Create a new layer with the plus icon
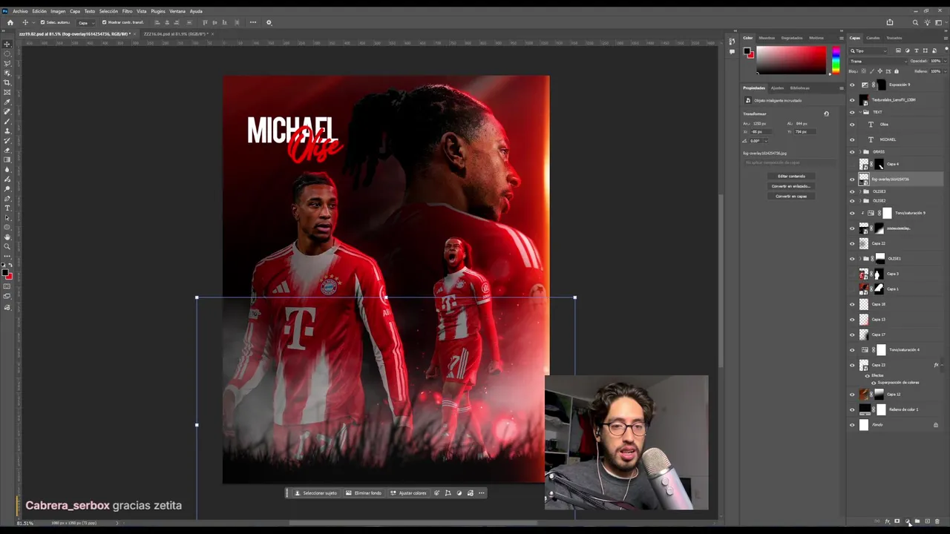 927,521
